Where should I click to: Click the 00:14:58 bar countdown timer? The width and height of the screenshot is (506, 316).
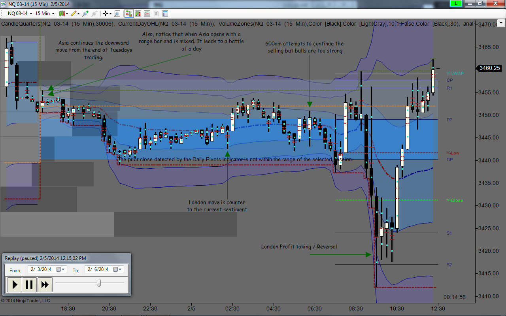coord(454,297)
